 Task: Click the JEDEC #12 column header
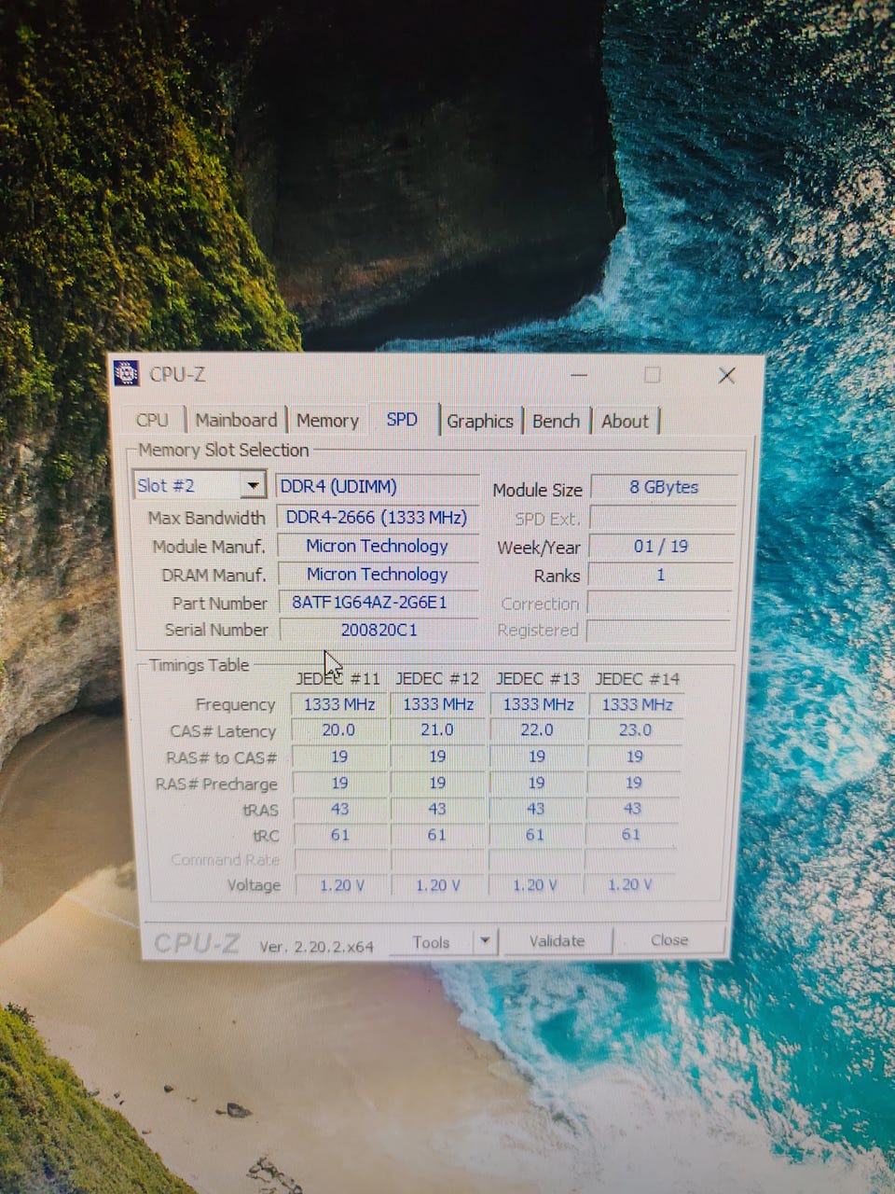[437, 679]
